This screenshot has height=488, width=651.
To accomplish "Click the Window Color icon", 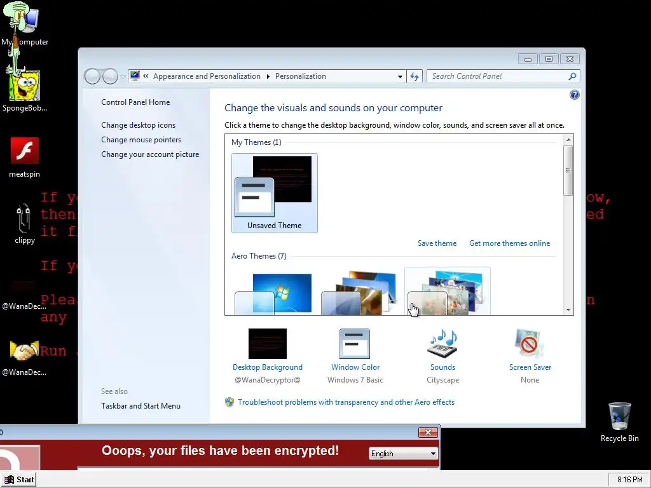I will point(355,344).
